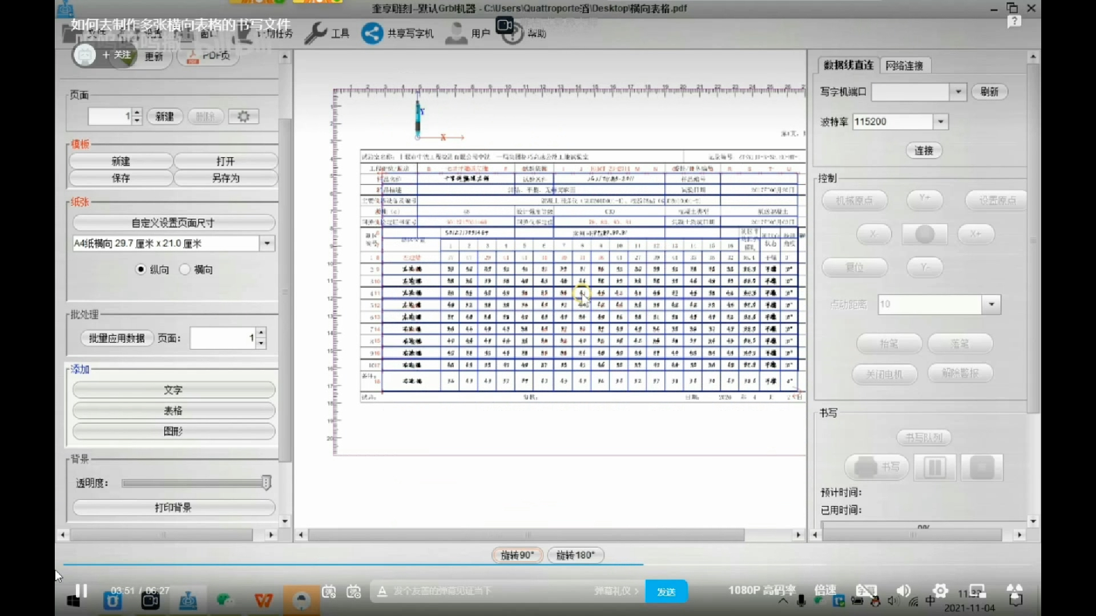Open 点动距离 dropdown
Image resolution: width=1096 pixels, height=616 pixels.
[x=992, y=304]
